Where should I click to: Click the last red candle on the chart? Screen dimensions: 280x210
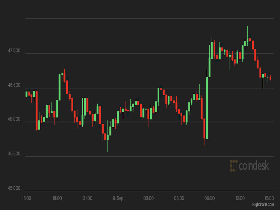[270, 79]
